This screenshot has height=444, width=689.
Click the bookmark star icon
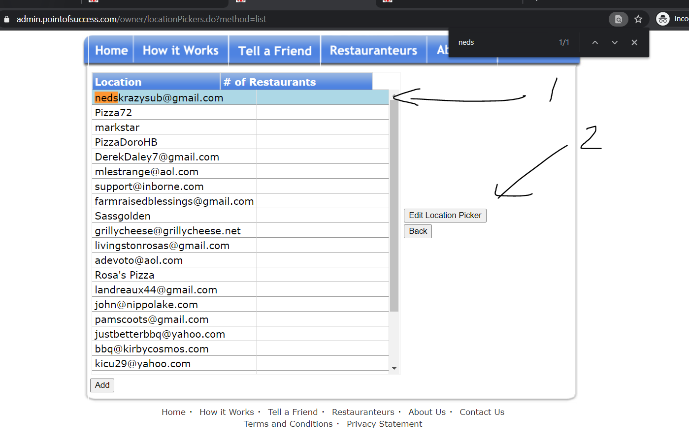point(638,19)
